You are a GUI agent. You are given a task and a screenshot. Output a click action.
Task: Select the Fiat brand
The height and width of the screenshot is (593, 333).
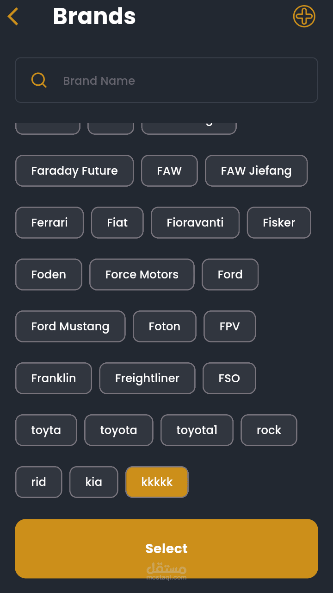tap(117, 222)
